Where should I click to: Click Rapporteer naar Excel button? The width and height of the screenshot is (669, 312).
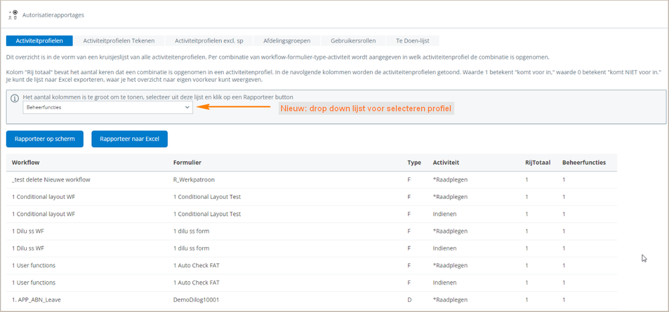129,139
